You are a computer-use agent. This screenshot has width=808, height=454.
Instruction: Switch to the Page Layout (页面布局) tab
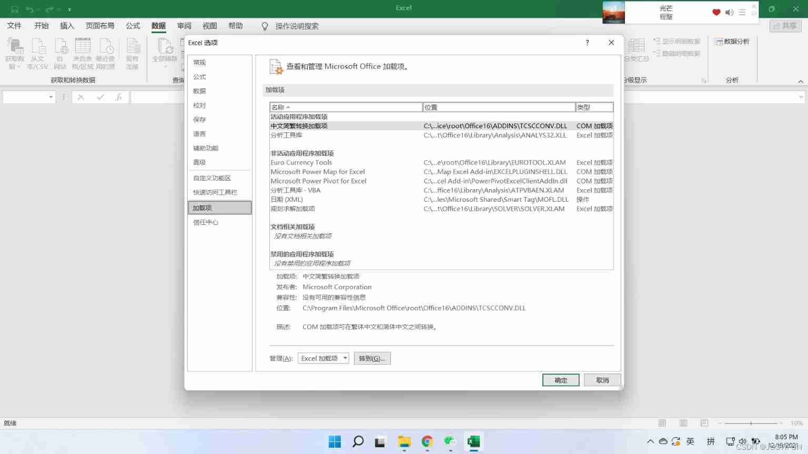100,26
